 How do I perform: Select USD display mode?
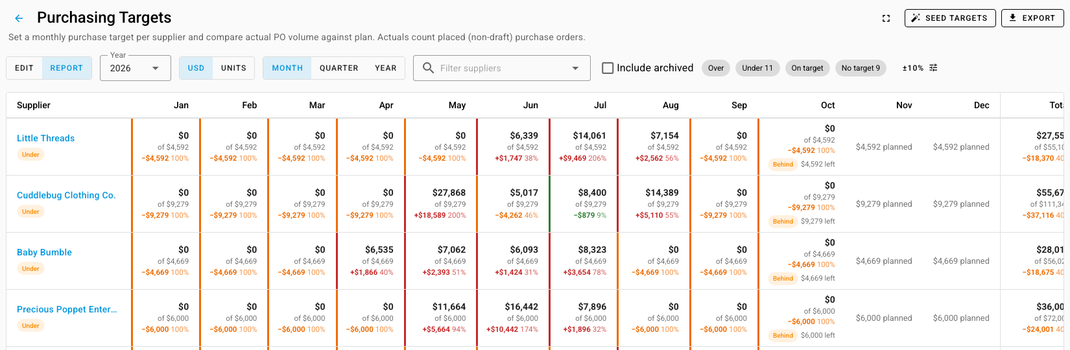[196, 68]
